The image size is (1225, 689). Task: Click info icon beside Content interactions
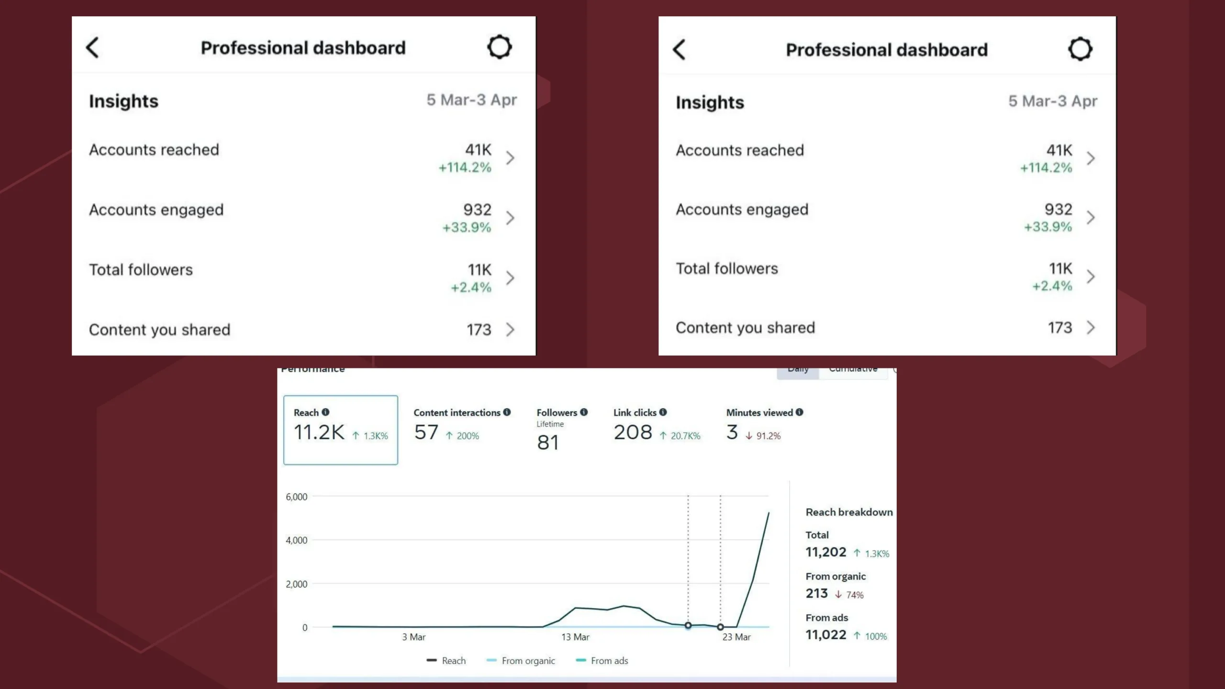[507, 412]
